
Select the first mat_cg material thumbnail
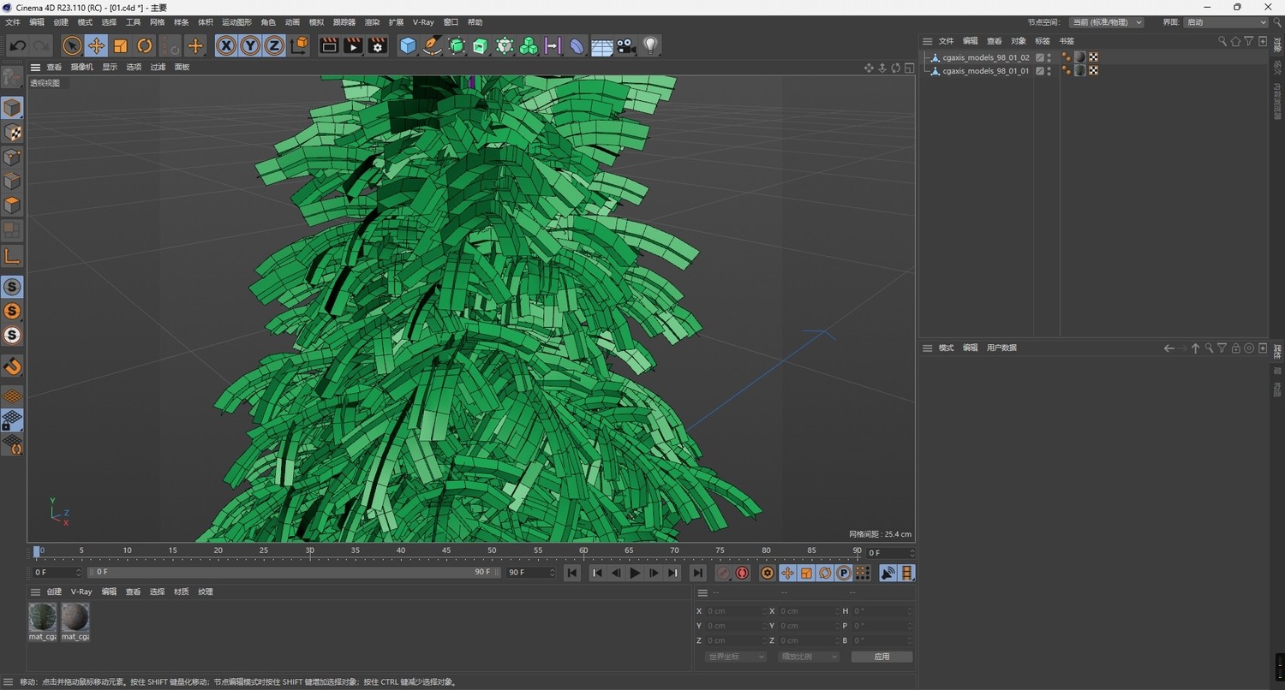click(x=42, y=617)
